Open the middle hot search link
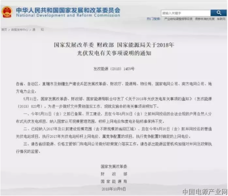 tap(205, 19)
